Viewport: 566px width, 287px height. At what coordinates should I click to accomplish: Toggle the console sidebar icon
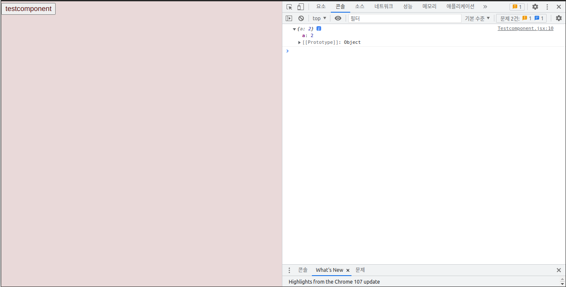pyautogui.click(x=289, y=18)
